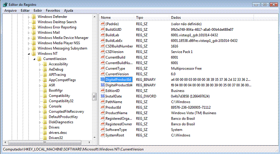280x154 pixels.
Task: Click the SystemRoot string icon
Action: pos(102,135)
